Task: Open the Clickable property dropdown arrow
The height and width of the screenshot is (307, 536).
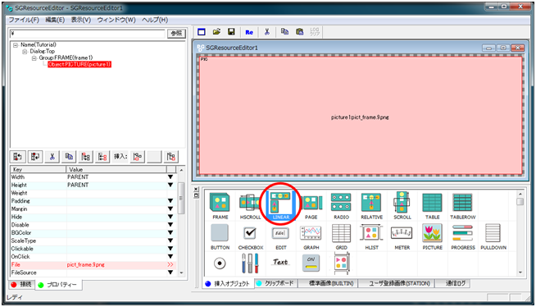Action: point(170,249)
